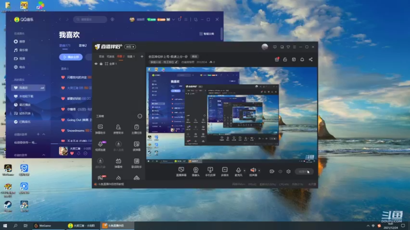Add a new scene with plus icon
Image resolution: width=410 pixels, height=230 pixels.
tap(142, 56)
